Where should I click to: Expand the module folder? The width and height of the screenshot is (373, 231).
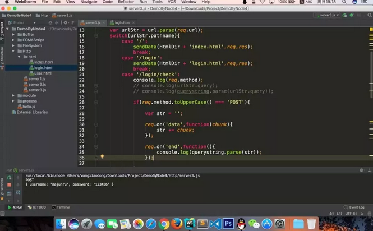pos(13,95)
